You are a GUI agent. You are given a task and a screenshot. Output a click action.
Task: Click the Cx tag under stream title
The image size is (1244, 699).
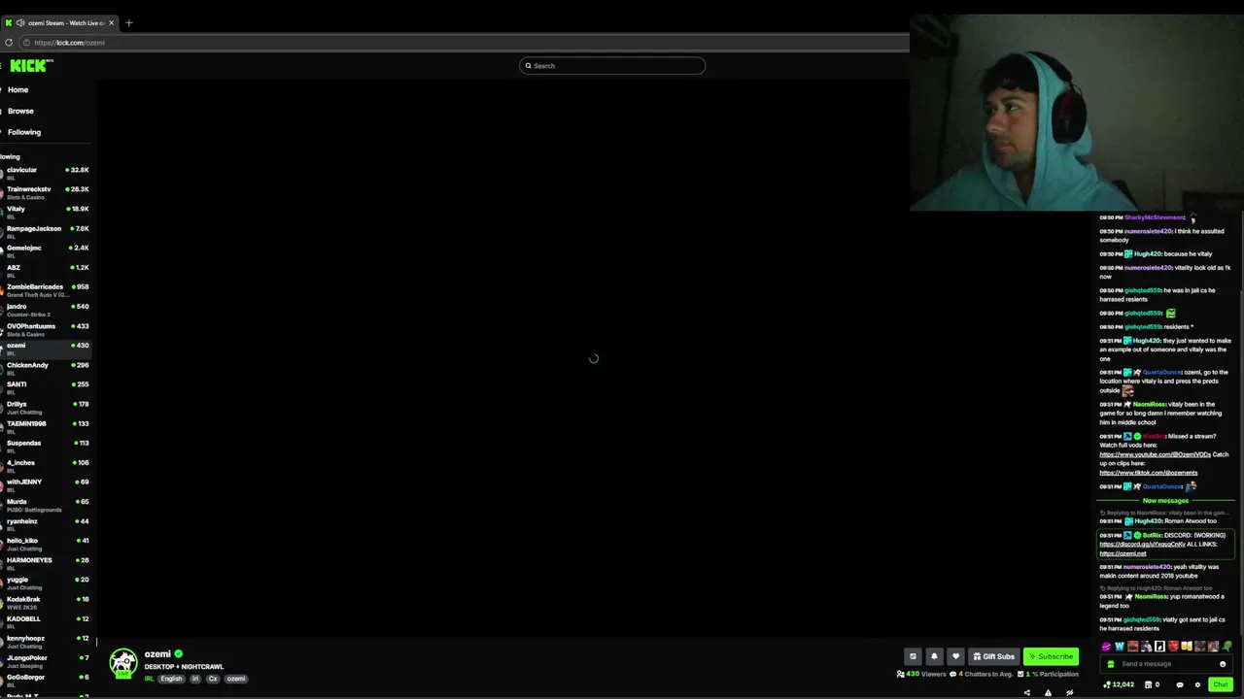213,679
